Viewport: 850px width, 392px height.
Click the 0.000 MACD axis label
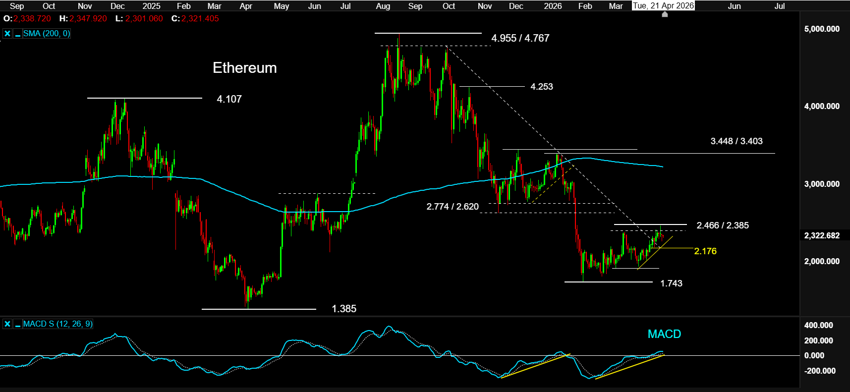(814, 355)
